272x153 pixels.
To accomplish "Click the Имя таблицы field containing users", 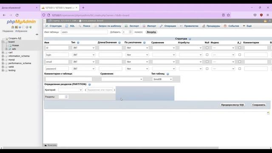I will tap(84, 32).
